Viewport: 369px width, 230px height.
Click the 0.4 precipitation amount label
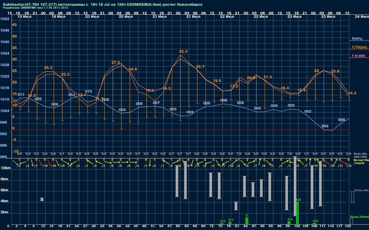tap(315, 221)
